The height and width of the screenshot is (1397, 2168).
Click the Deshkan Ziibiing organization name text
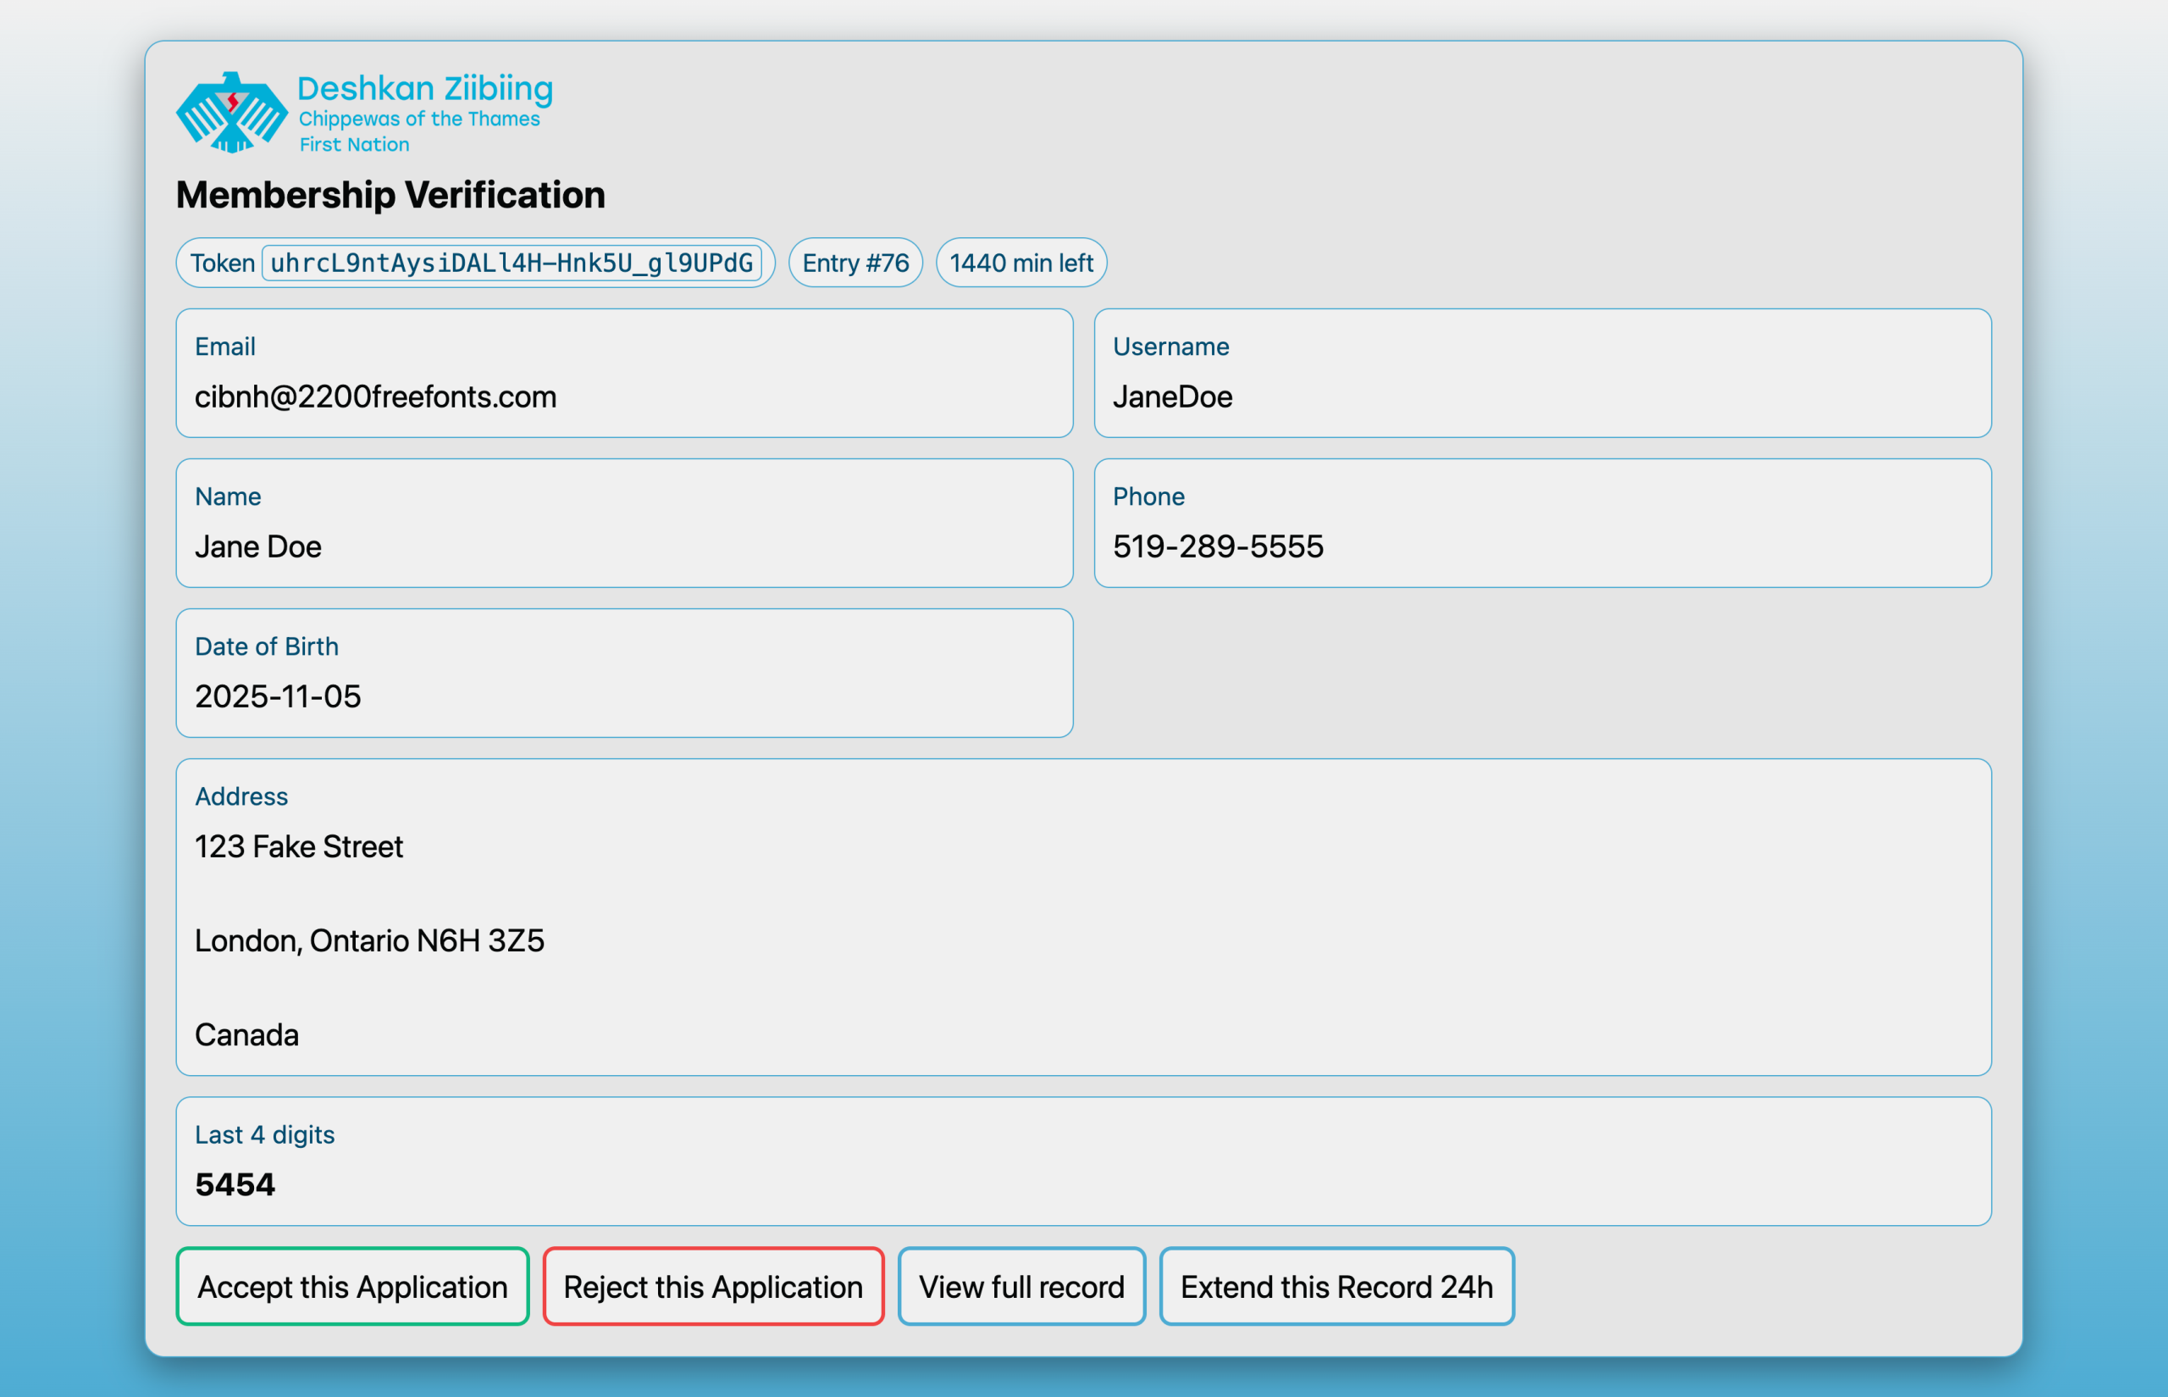coord(424,89)
